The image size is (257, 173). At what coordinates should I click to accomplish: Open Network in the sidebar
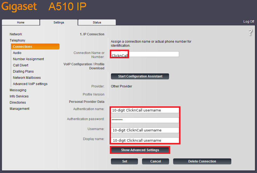(16, 34)
